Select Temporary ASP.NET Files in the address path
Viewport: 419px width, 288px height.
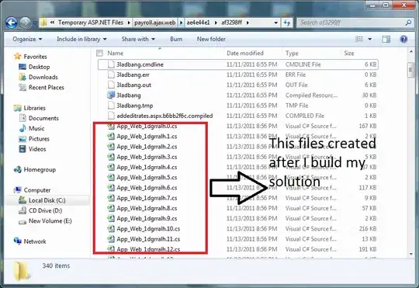coord(91,23)
